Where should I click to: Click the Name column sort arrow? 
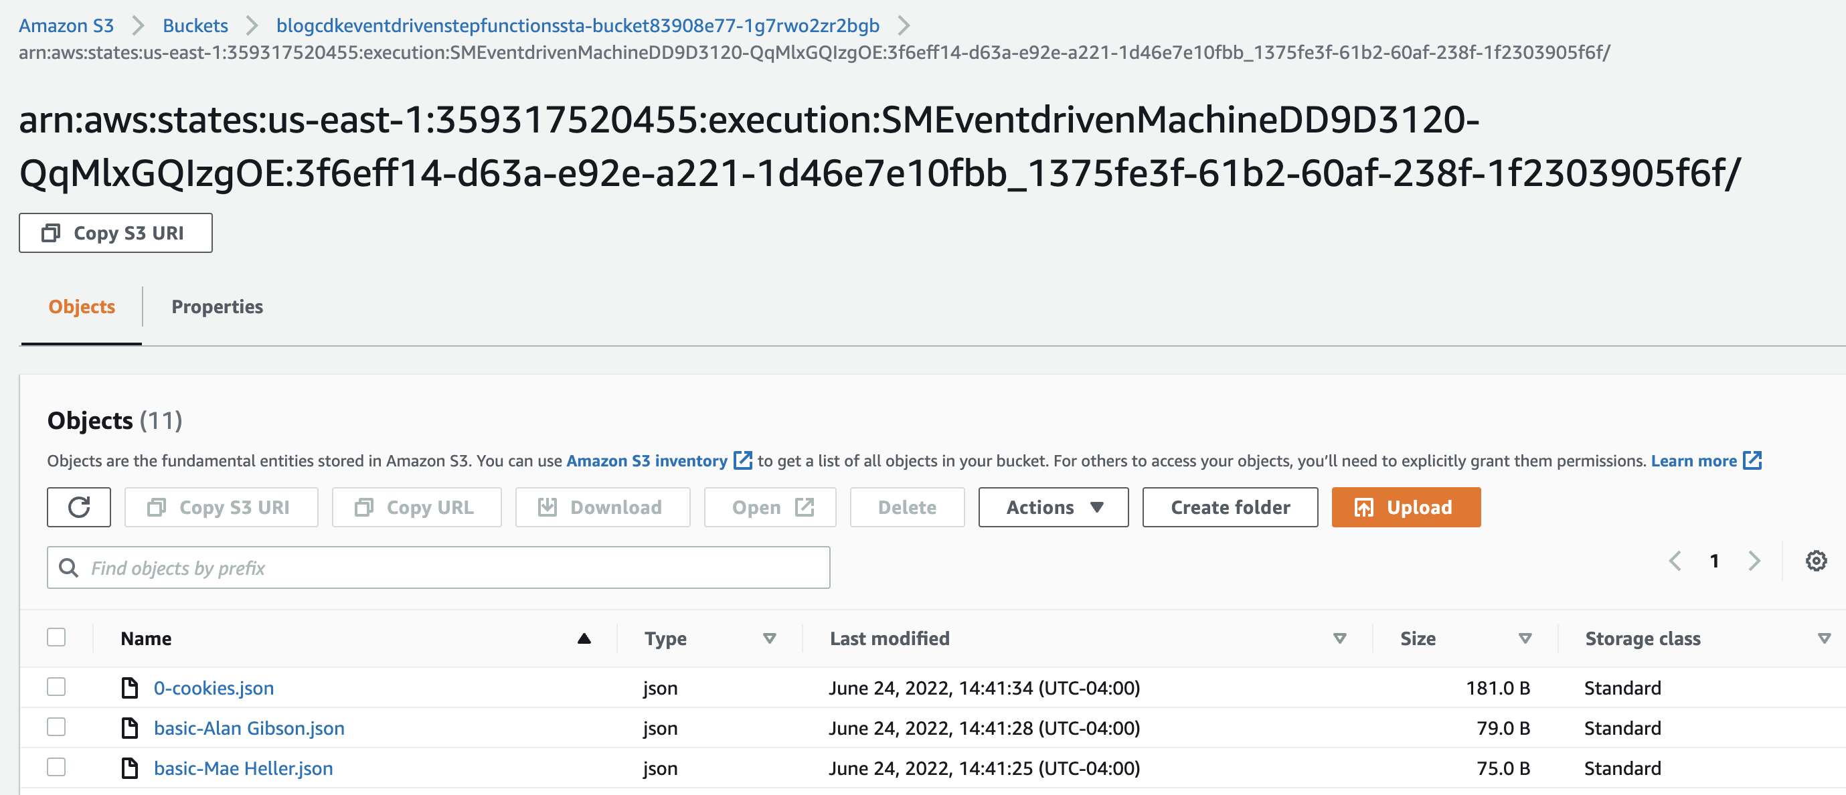[x=584, y=638]
